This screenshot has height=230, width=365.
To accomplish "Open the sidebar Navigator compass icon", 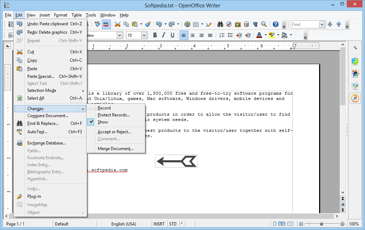I will click(x=355, y=98).
